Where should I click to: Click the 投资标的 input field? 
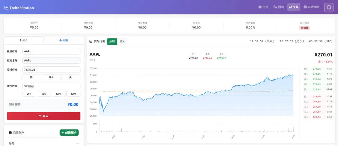click(x=51, y=51)
